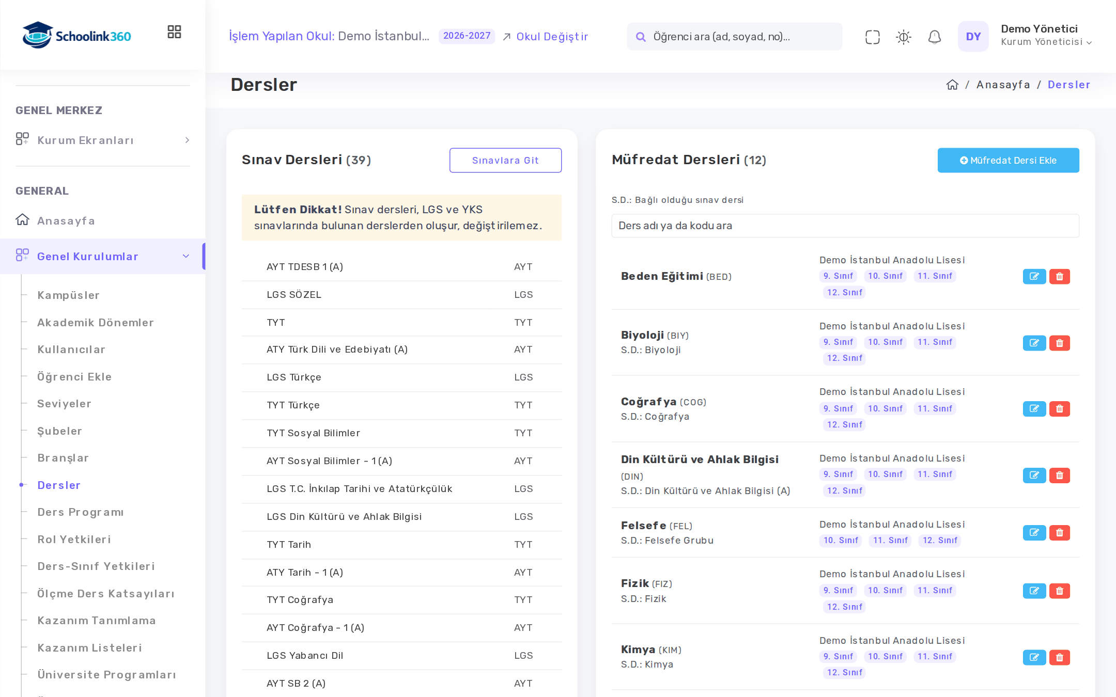Open Anasayfa in sidebar
The image size is (1116, 697).
(x=66, y=220)
